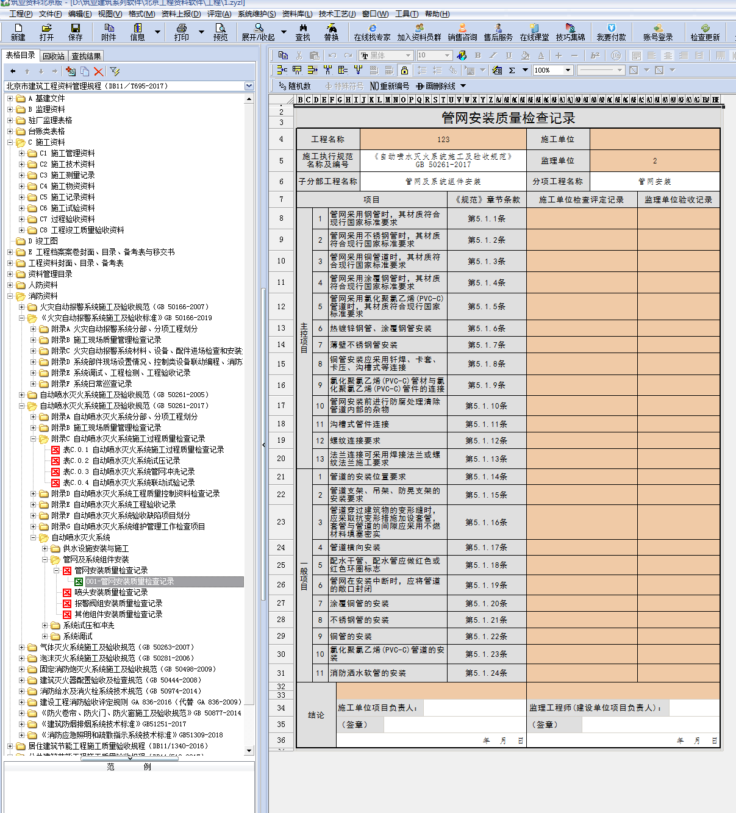Open the 格式(M) menu
Screen dimensions: 736x813
point(141,13)
